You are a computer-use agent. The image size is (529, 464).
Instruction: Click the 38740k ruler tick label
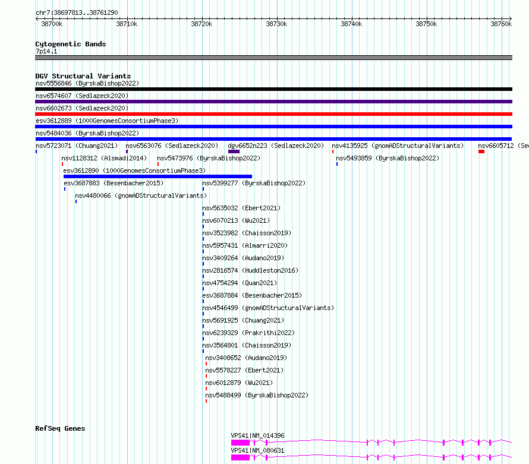click(351, 24)
